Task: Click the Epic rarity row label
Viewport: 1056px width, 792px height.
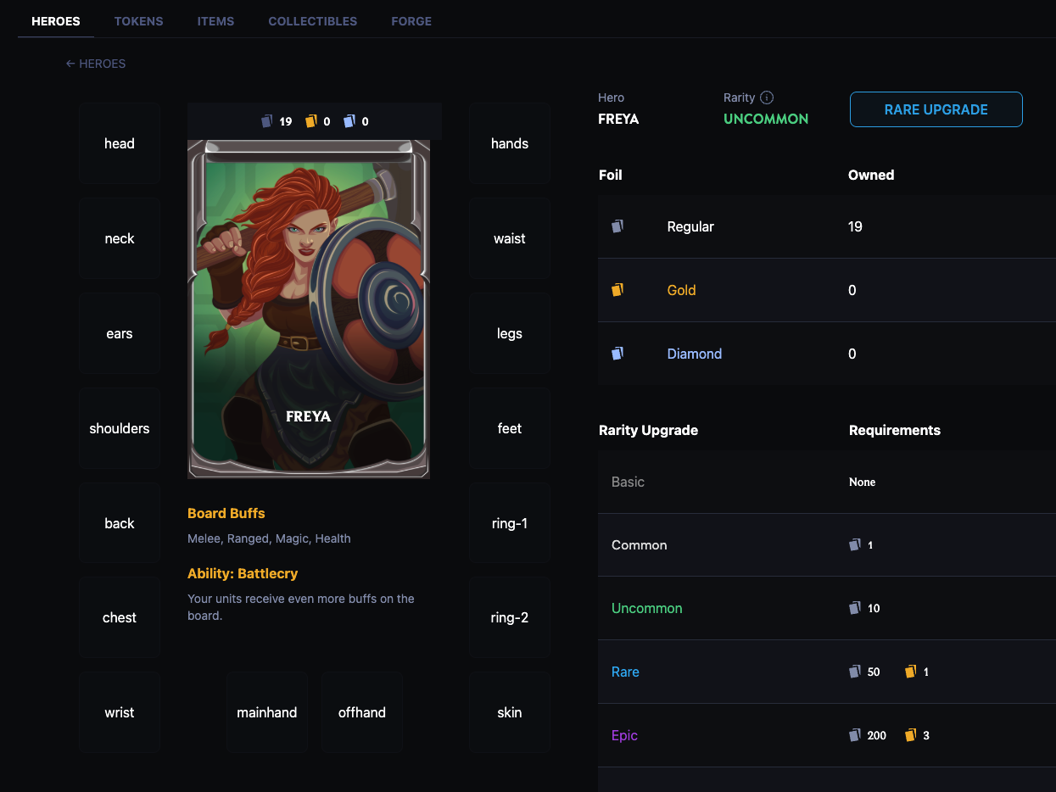Action: (624, 735)
